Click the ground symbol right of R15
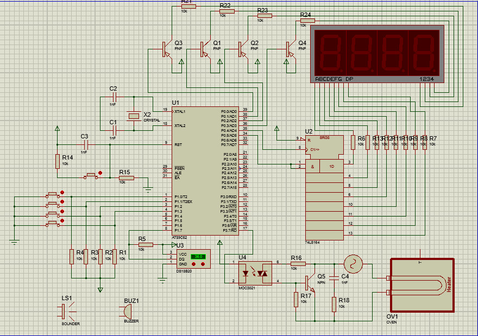478x336 pixels. 148,190
